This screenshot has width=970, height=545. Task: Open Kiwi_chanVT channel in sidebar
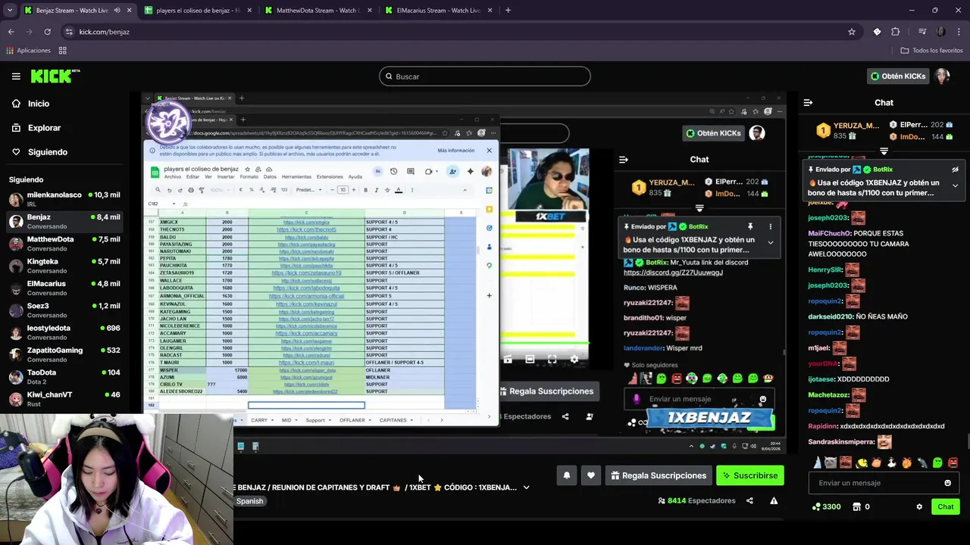click(64, 399)
